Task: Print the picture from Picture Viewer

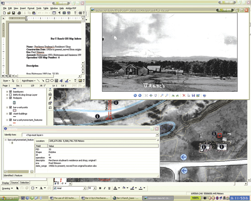Action: [x=188, y=95]
